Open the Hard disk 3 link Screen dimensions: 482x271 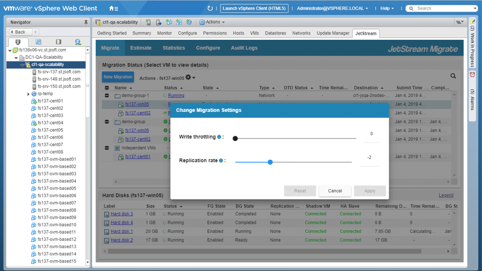122,214
